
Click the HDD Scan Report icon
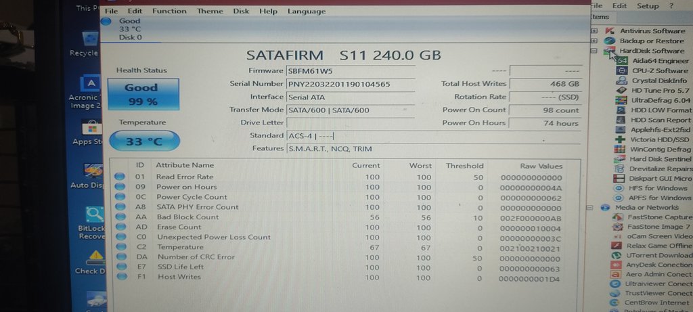click(x=621, y=120)
